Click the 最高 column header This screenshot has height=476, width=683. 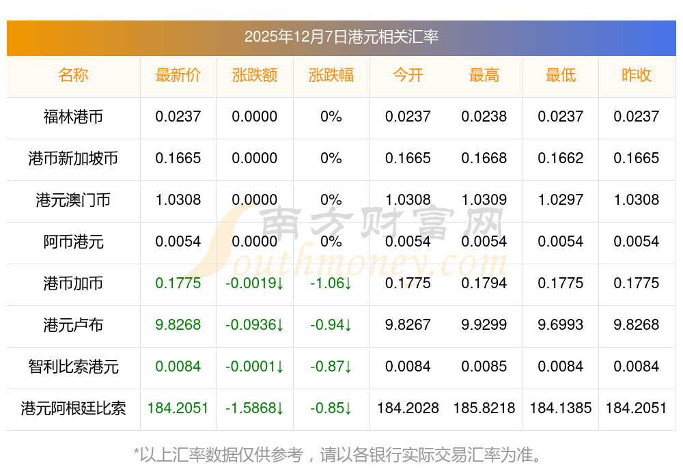(x=484, y=75)
